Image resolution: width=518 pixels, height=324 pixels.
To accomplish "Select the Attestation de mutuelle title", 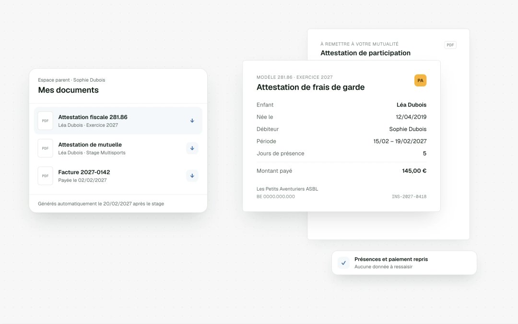I will [90, 144].
